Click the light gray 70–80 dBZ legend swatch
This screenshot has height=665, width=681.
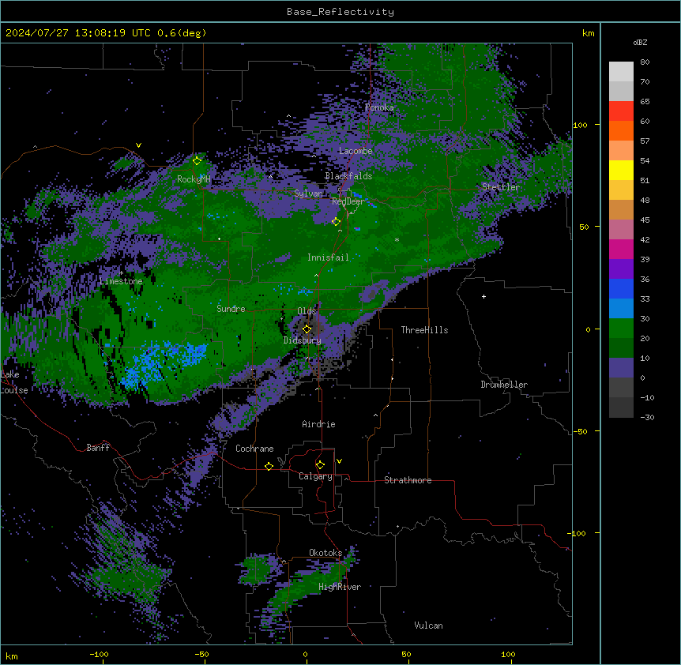[x=621, y=72]
